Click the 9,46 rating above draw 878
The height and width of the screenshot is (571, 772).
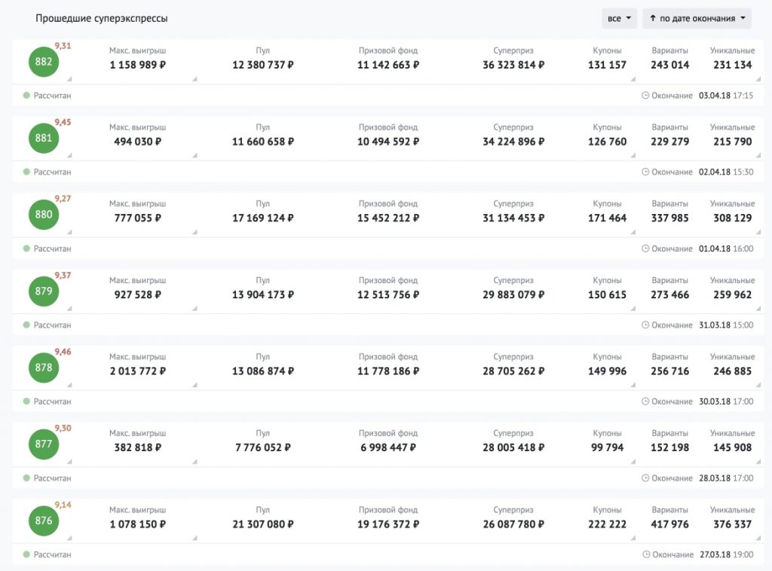click(x=63, y=352)
